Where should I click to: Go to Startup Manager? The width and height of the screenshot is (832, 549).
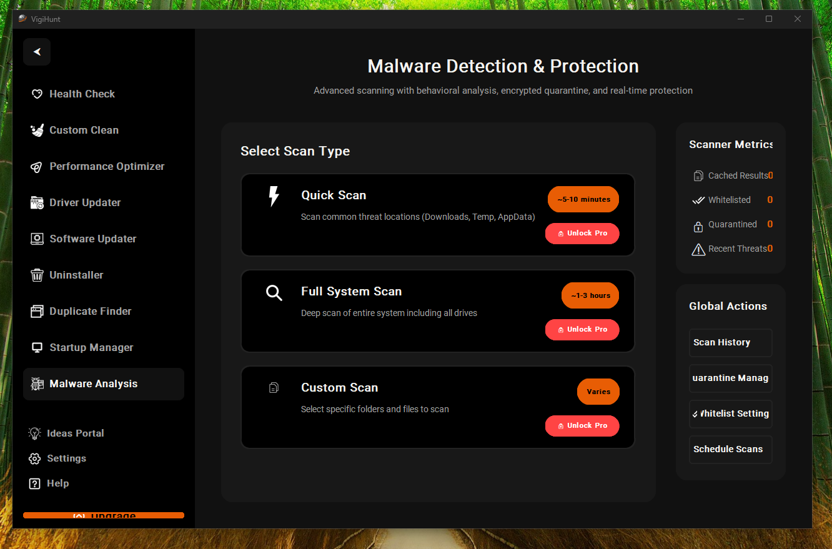(x=104, y=348)
